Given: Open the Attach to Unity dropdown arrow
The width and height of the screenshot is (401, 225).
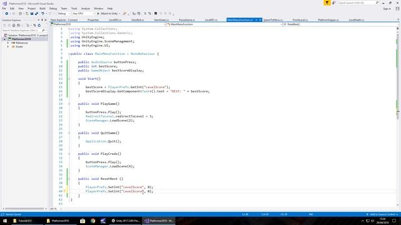Looking at the screenshot, I should (x=120, y=14).
